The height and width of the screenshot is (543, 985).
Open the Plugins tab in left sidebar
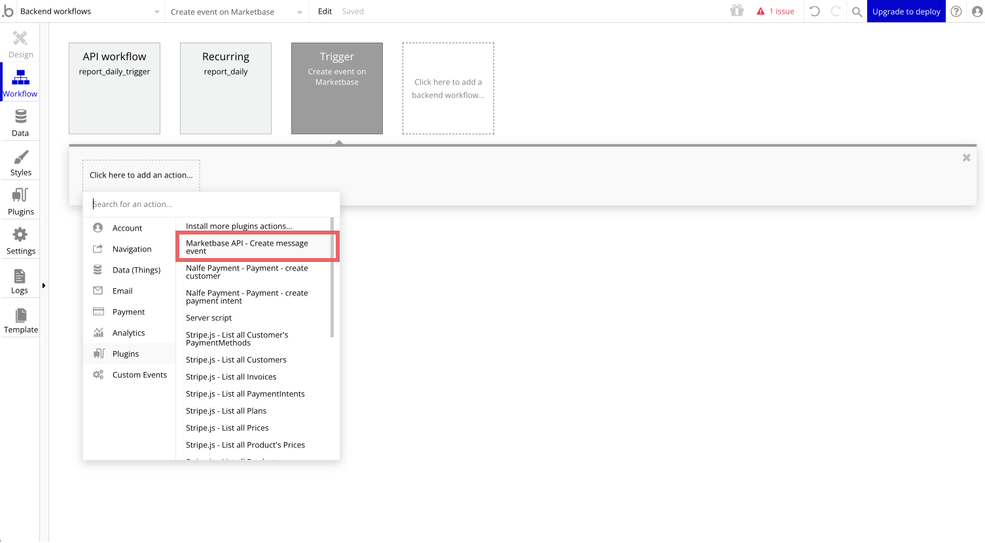point(20,201)
